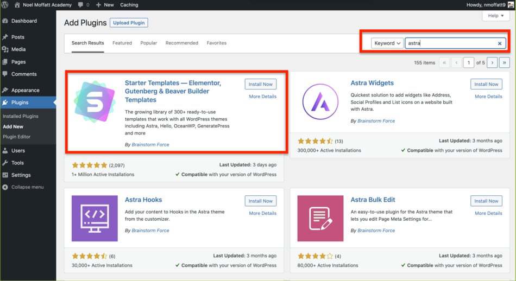Image resolution: width=516 pixels, height=281 pixels.
Task: Click the Astra Widgets plugin icon
Action: (x=320, y=101)
